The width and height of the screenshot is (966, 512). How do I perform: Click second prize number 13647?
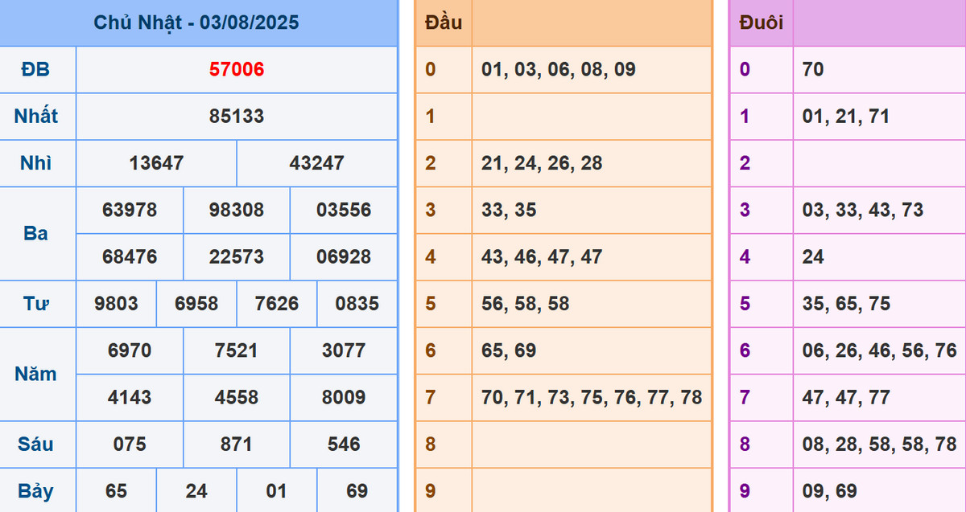[x=156, y=163]
